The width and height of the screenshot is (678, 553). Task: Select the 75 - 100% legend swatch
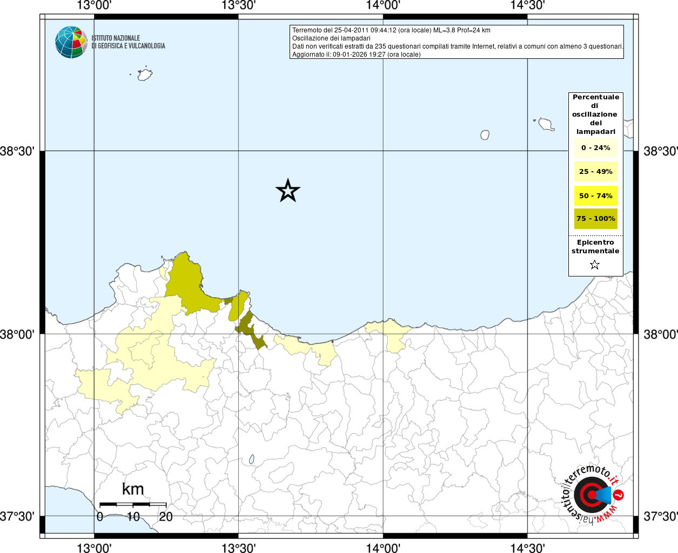coord(595,219)
